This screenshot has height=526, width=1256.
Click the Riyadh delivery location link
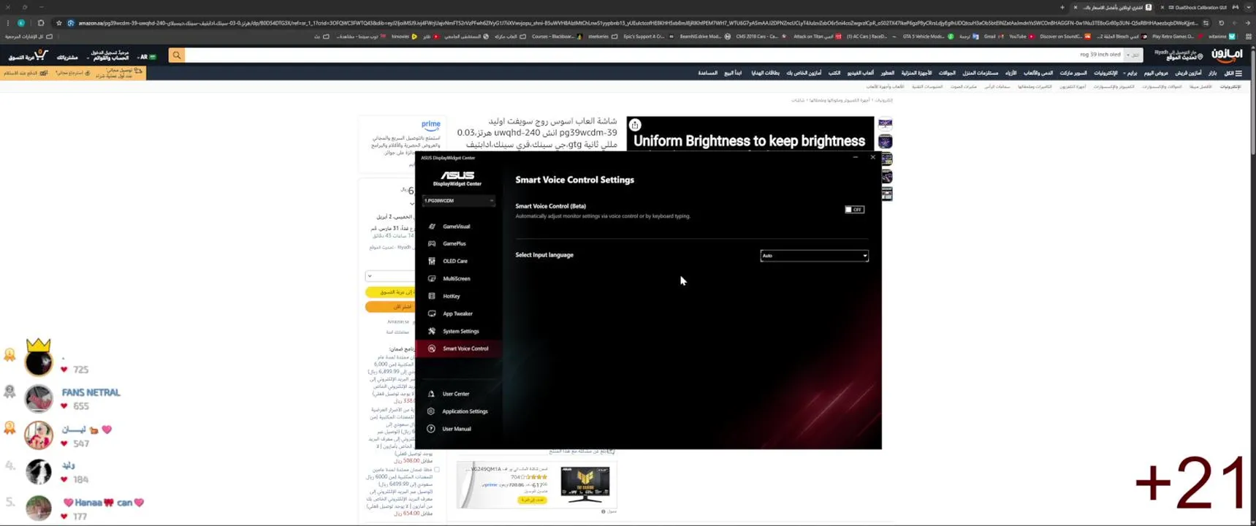coord(1179,55)
